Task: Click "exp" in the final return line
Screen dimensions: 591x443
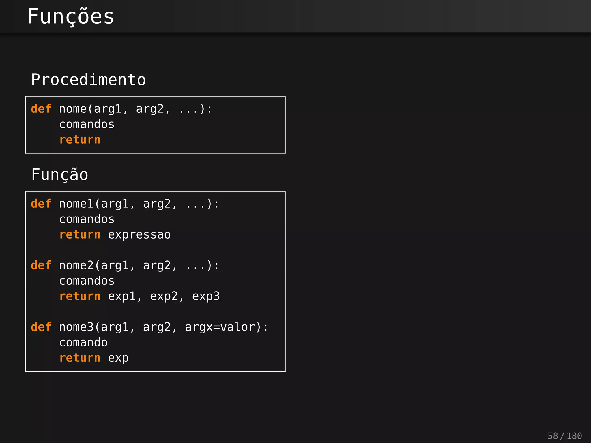Action: 118,358
